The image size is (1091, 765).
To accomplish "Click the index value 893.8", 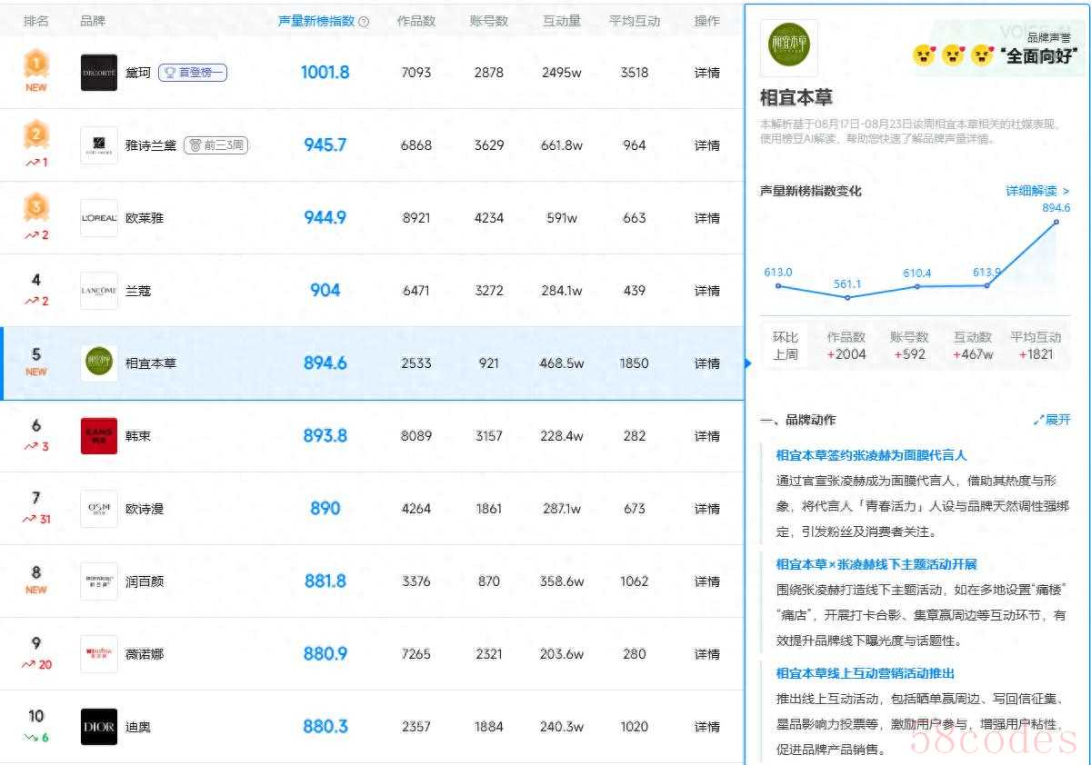I will tap(325, 436).
